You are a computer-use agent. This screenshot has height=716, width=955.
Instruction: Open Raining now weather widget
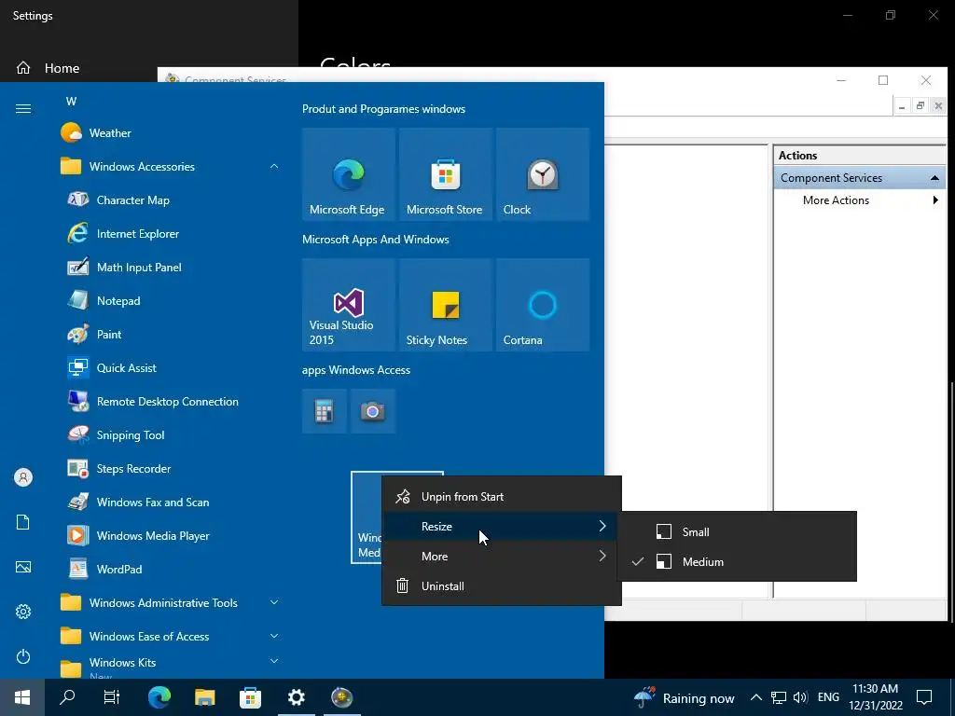coord(684,697)
